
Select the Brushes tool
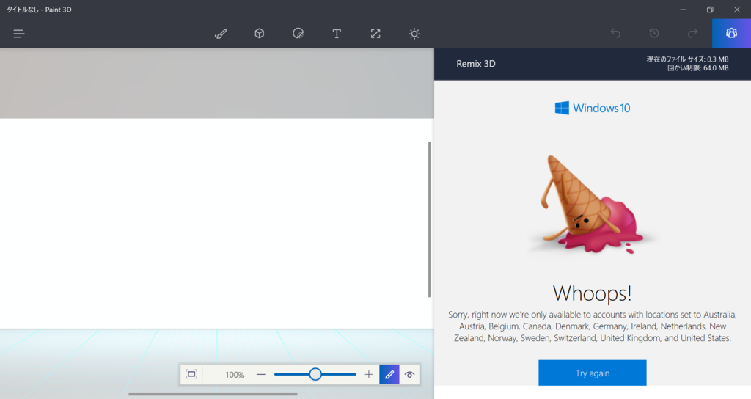tap(220, 34)
